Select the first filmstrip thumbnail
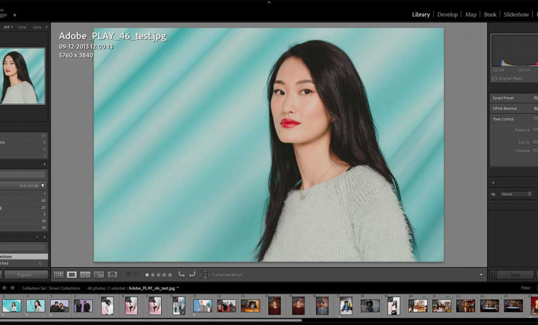This screenshot has height=325, width=538. [x=11, y=305]
